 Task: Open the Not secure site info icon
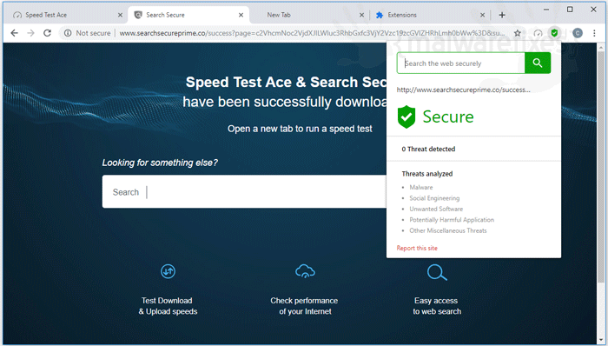click(x=68, y=33)
